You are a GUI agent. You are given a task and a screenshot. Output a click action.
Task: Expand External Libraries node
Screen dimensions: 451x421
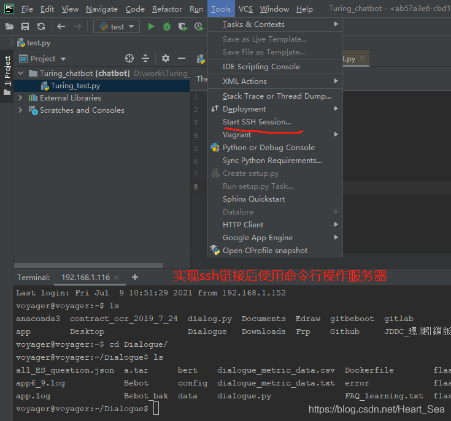pos(20,97)
